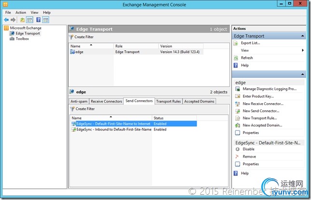Viewport: 311px width, 200px height.
Task: Open the Toolbox tree node
Action: pos(22,39)
